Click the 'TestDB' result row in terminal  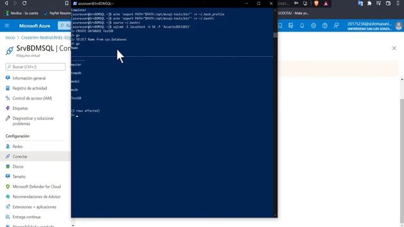coord(76,98)
